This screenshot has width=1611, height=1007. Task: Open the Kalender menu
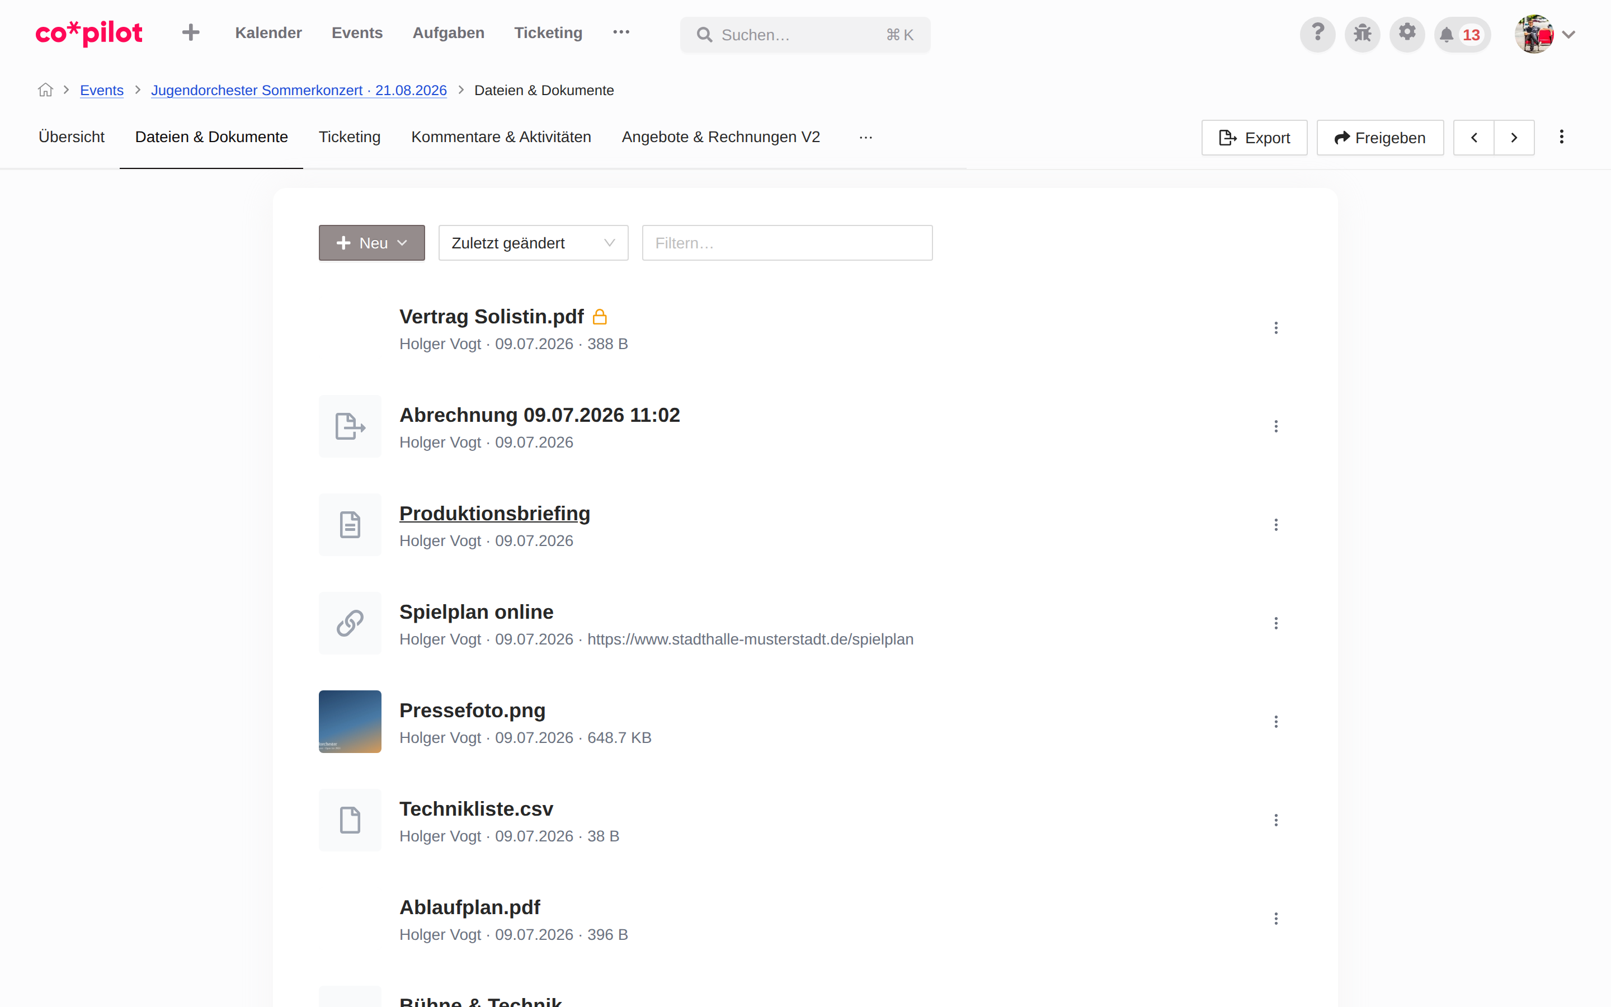(x=268, y=32)
